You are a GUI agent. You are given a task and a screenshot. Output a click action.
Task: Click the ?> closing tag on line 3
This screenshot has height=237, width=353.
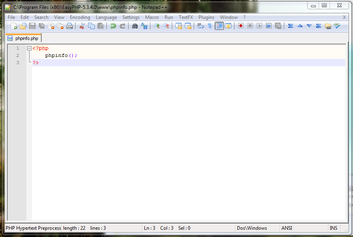pyautogui.click(x=36, y=63)
